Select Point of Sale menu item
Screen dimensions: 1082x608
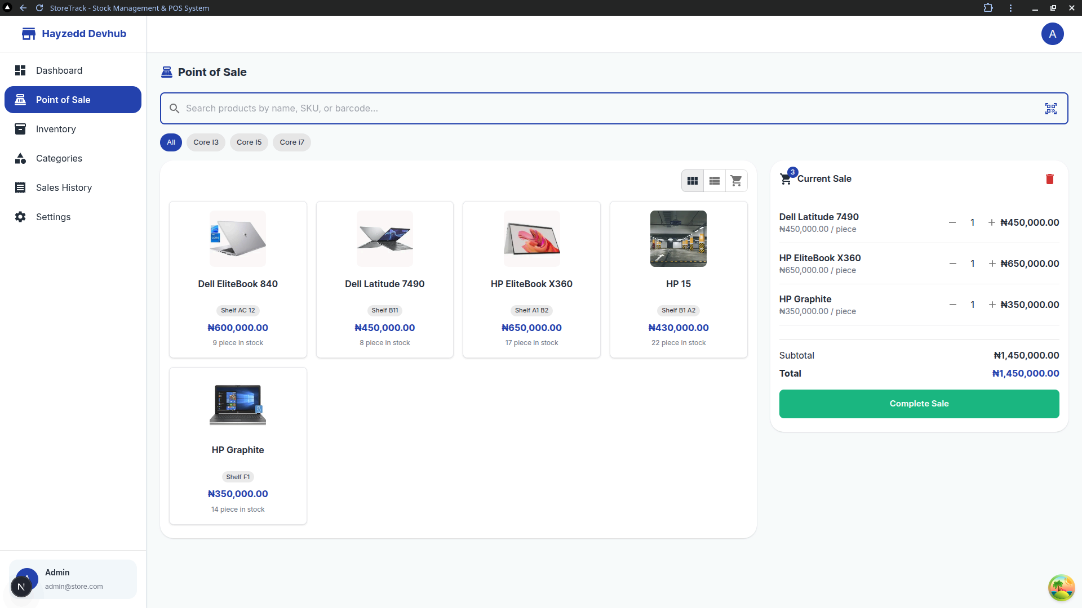coord(73,100)
